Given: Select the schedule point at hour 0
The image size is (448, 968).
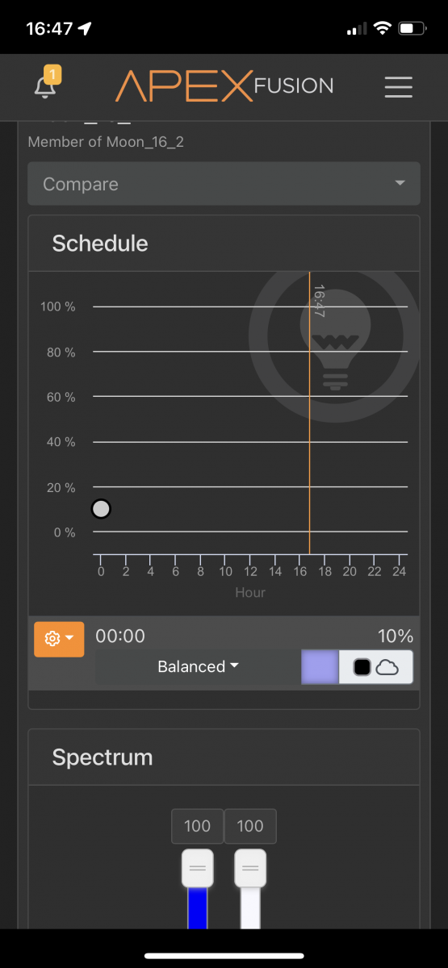Looking at the screenshot, I should (x=101, y=509).
